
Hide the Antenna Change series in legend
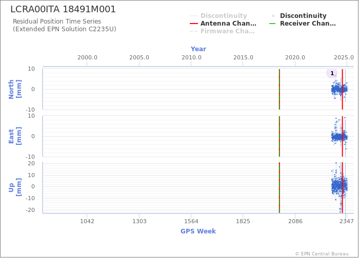(x=223, y=24)
